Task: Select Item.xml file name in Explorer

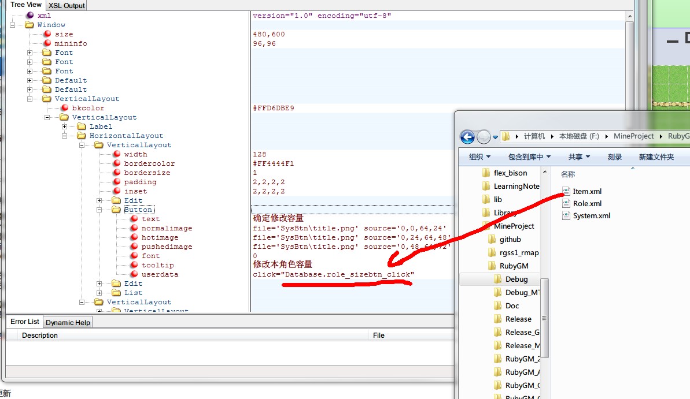Action: tap(587, 192)
